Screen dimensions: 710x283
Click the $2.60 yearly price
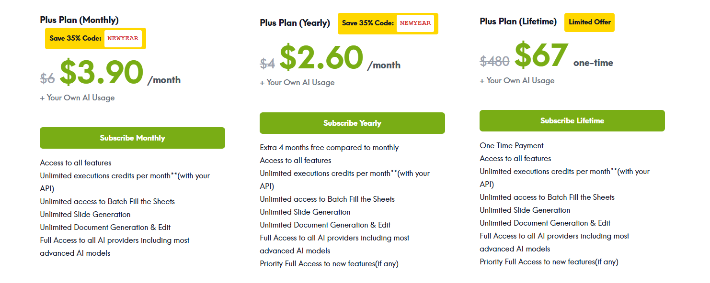pyautogui.click(x=321, y=58)
